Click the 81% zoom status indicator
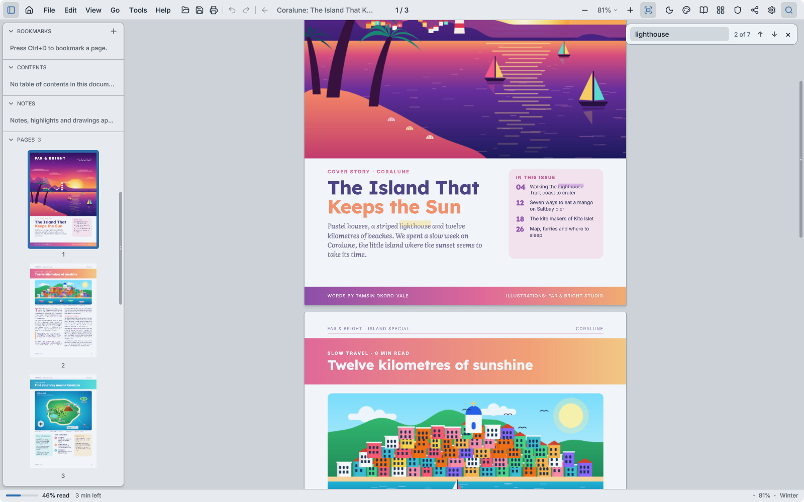Screen dimensions: 804x502 (x=764, y=495)
